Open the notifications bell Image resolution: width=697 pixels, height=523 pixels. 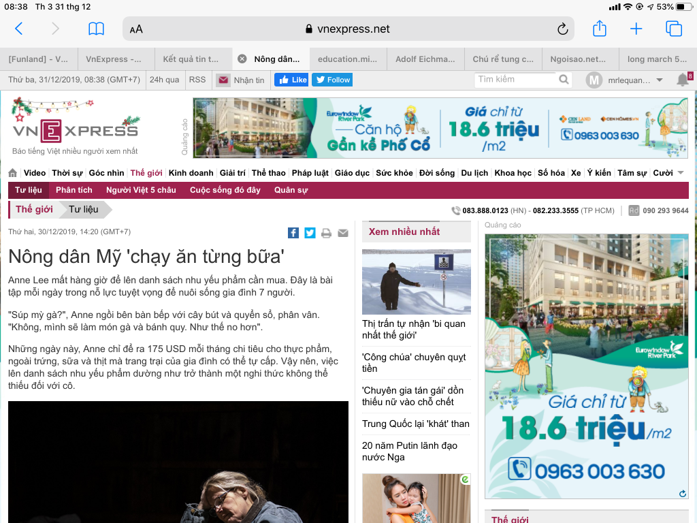tap(683, 80)
